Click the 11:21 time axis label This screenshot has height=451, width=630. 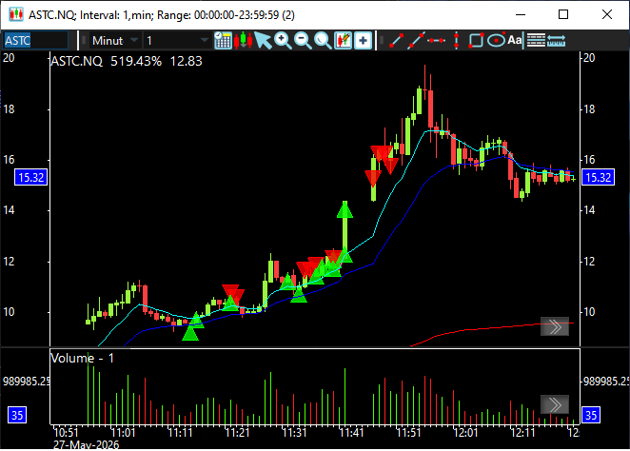pos(237,433)
